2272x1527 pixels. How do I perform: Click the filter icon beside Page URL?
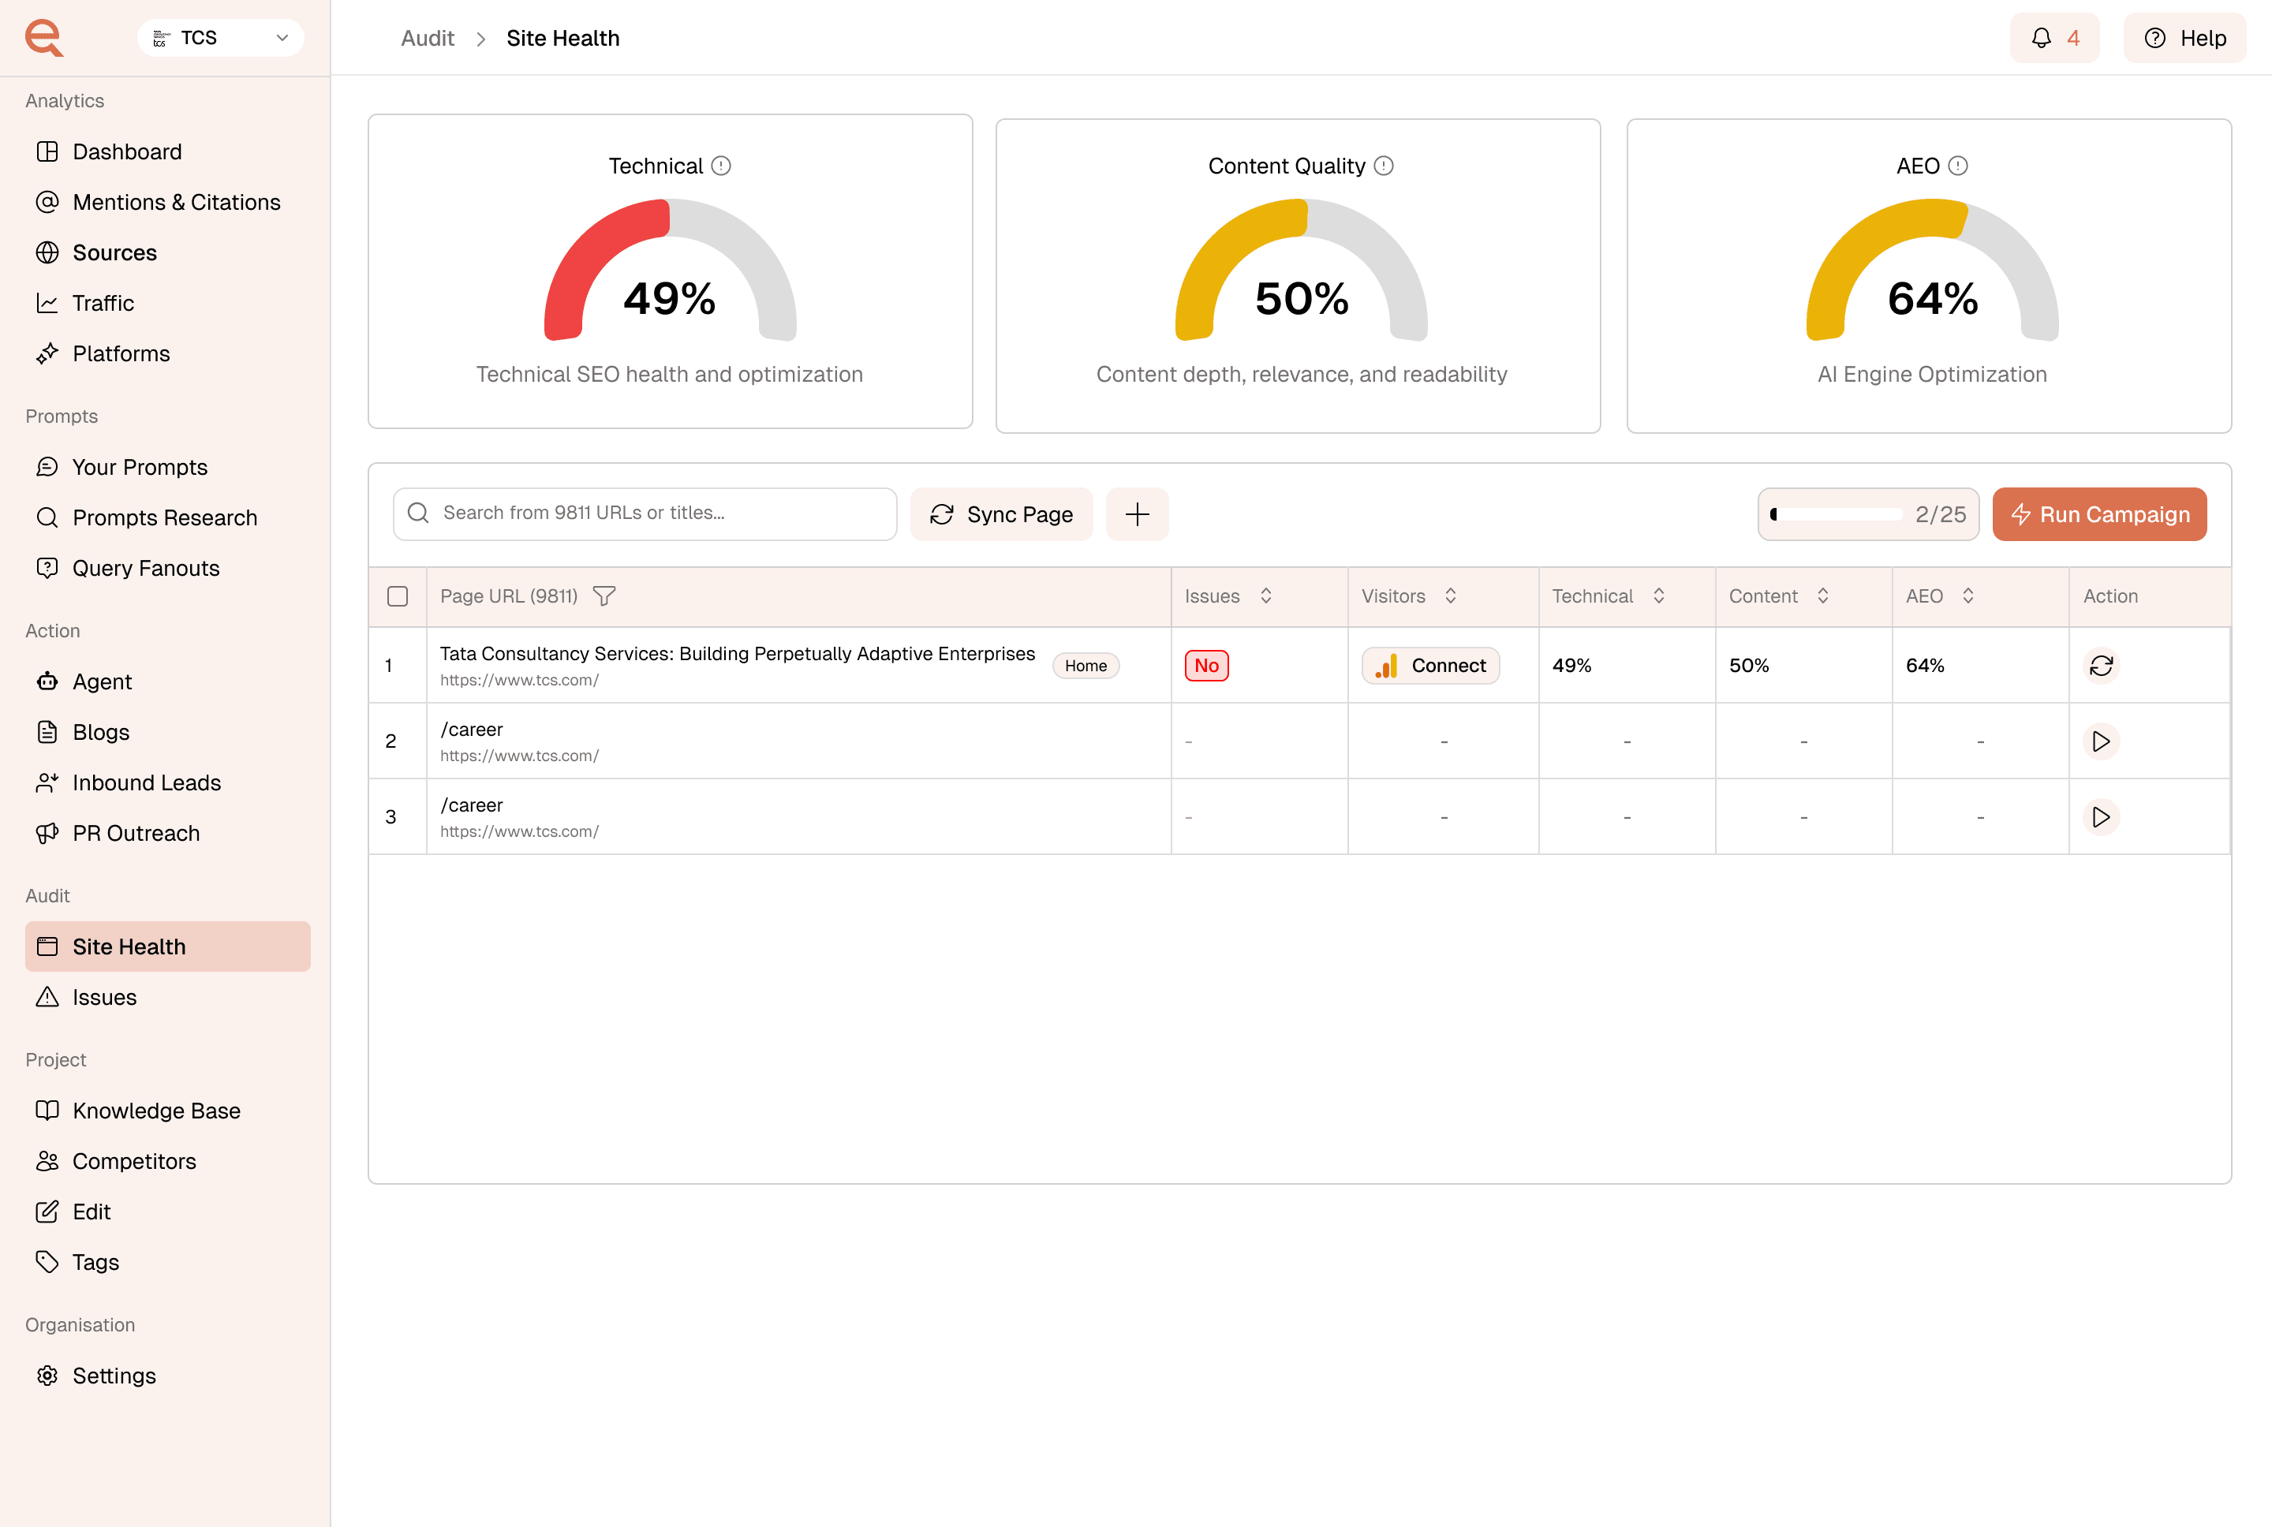[603, 596]
